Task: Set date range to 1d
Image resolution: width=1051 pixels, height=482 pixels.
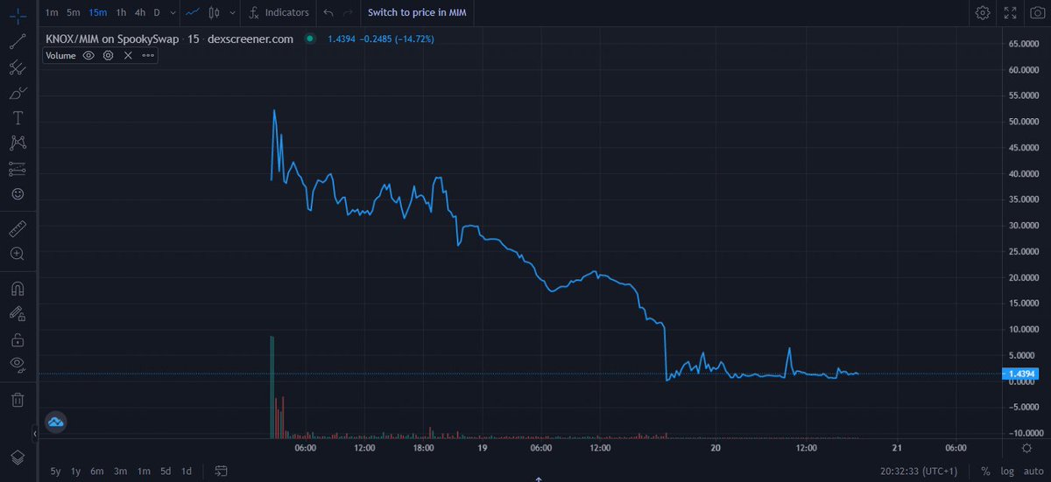Action: coord(187,471)
